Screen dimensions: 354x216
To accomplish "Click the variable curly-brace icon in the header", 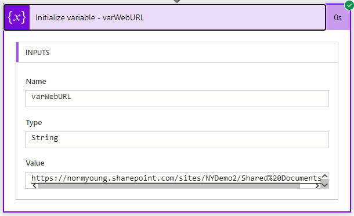I will point(17,17).
